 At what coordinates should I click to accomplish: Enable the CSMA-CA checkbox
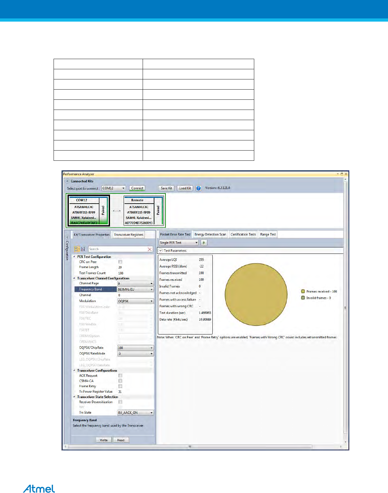tap(120, 381)
